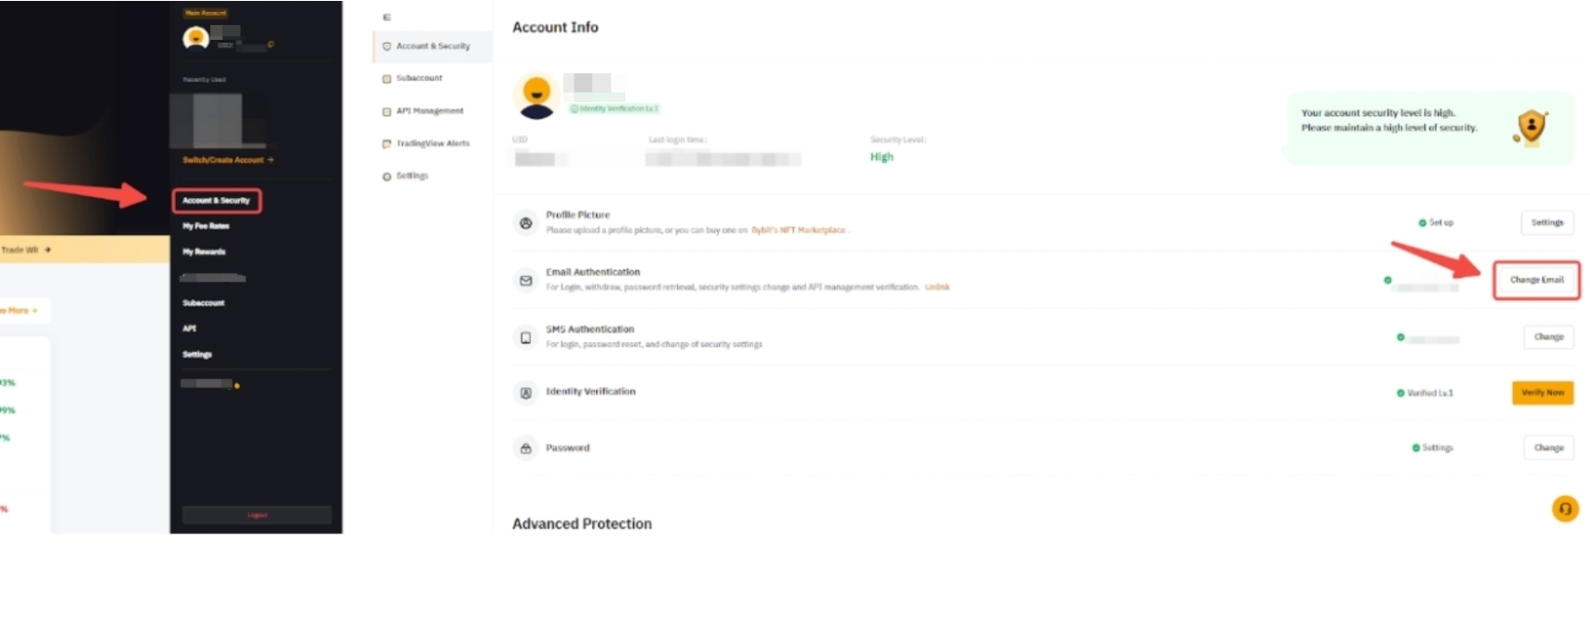The width and height of the screenshot is (1590, 632).
Task: Click the yellow Verify Now button
Action: point(1543,393)
